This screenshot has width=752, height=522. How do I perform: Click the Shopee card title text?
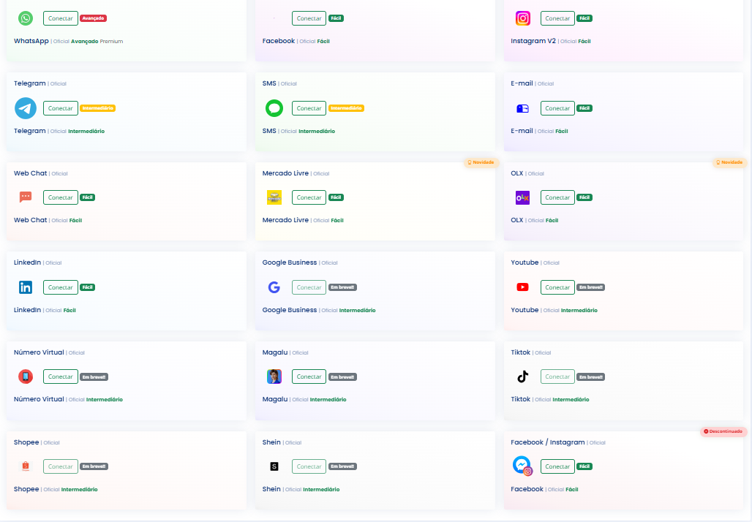pos(37,442)
